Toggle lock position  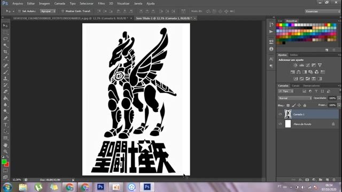click(x=299, y=106)
